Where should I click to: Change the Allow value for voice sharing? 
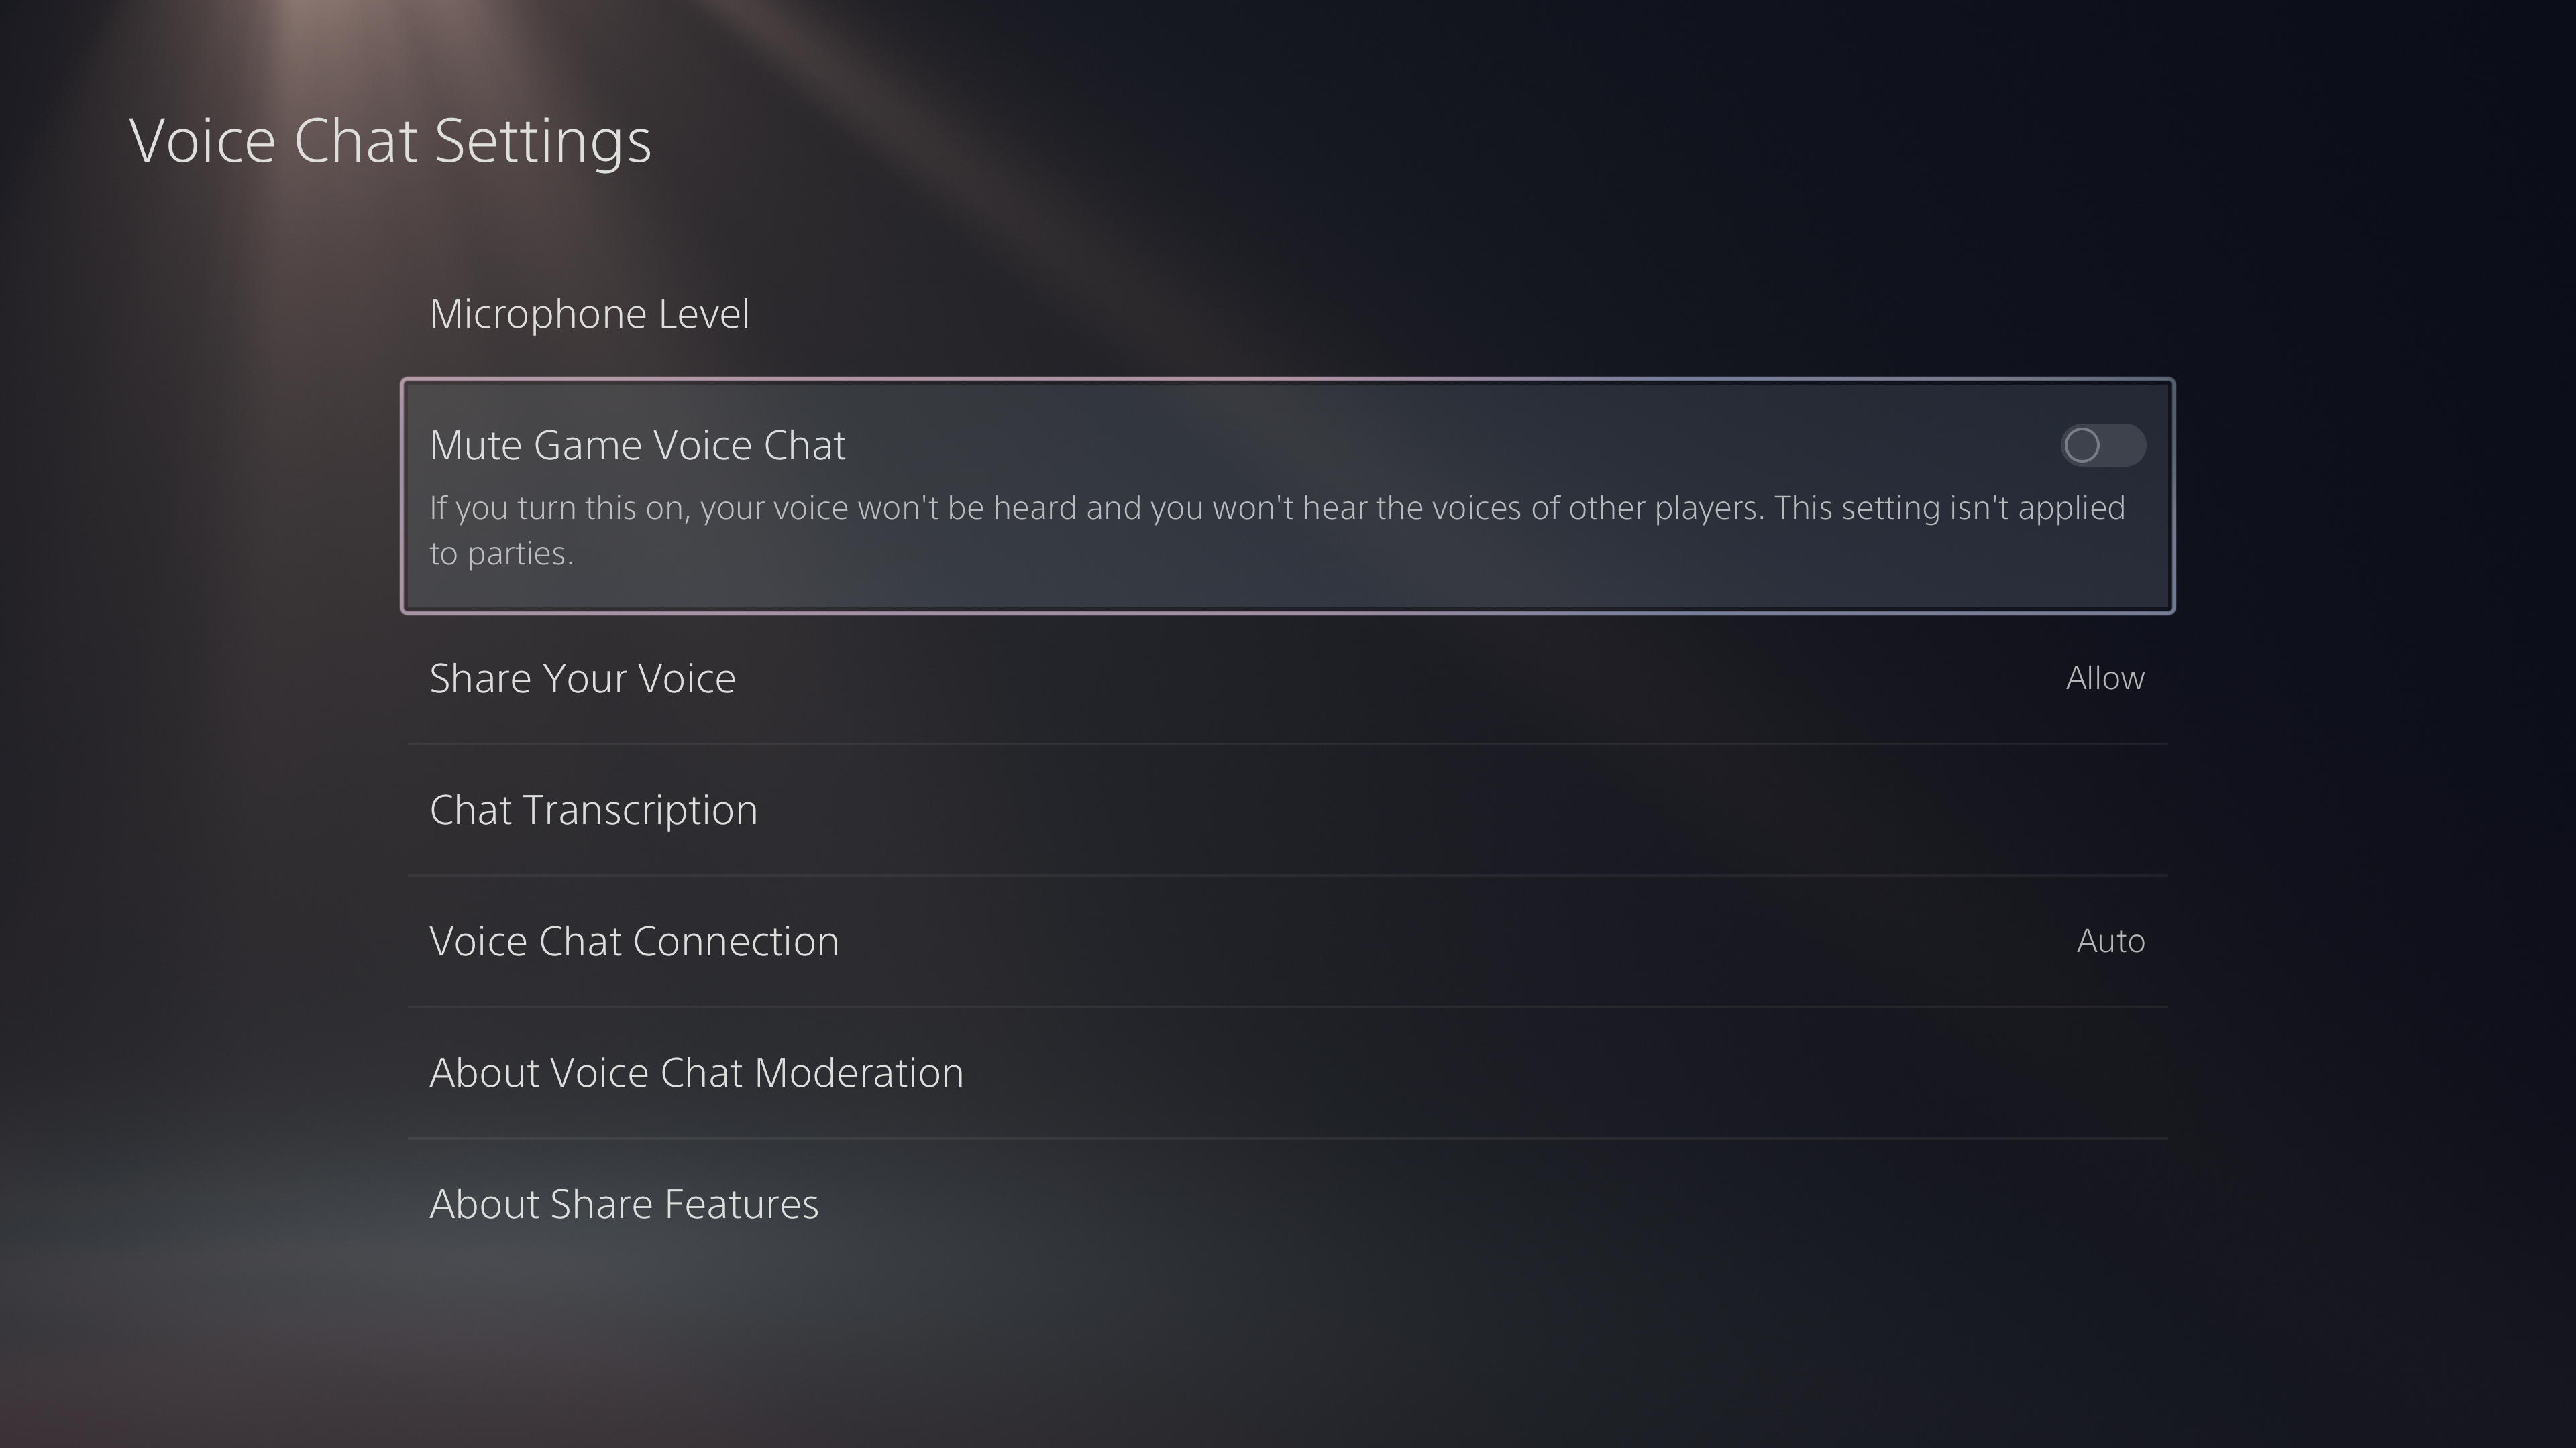2104,678
